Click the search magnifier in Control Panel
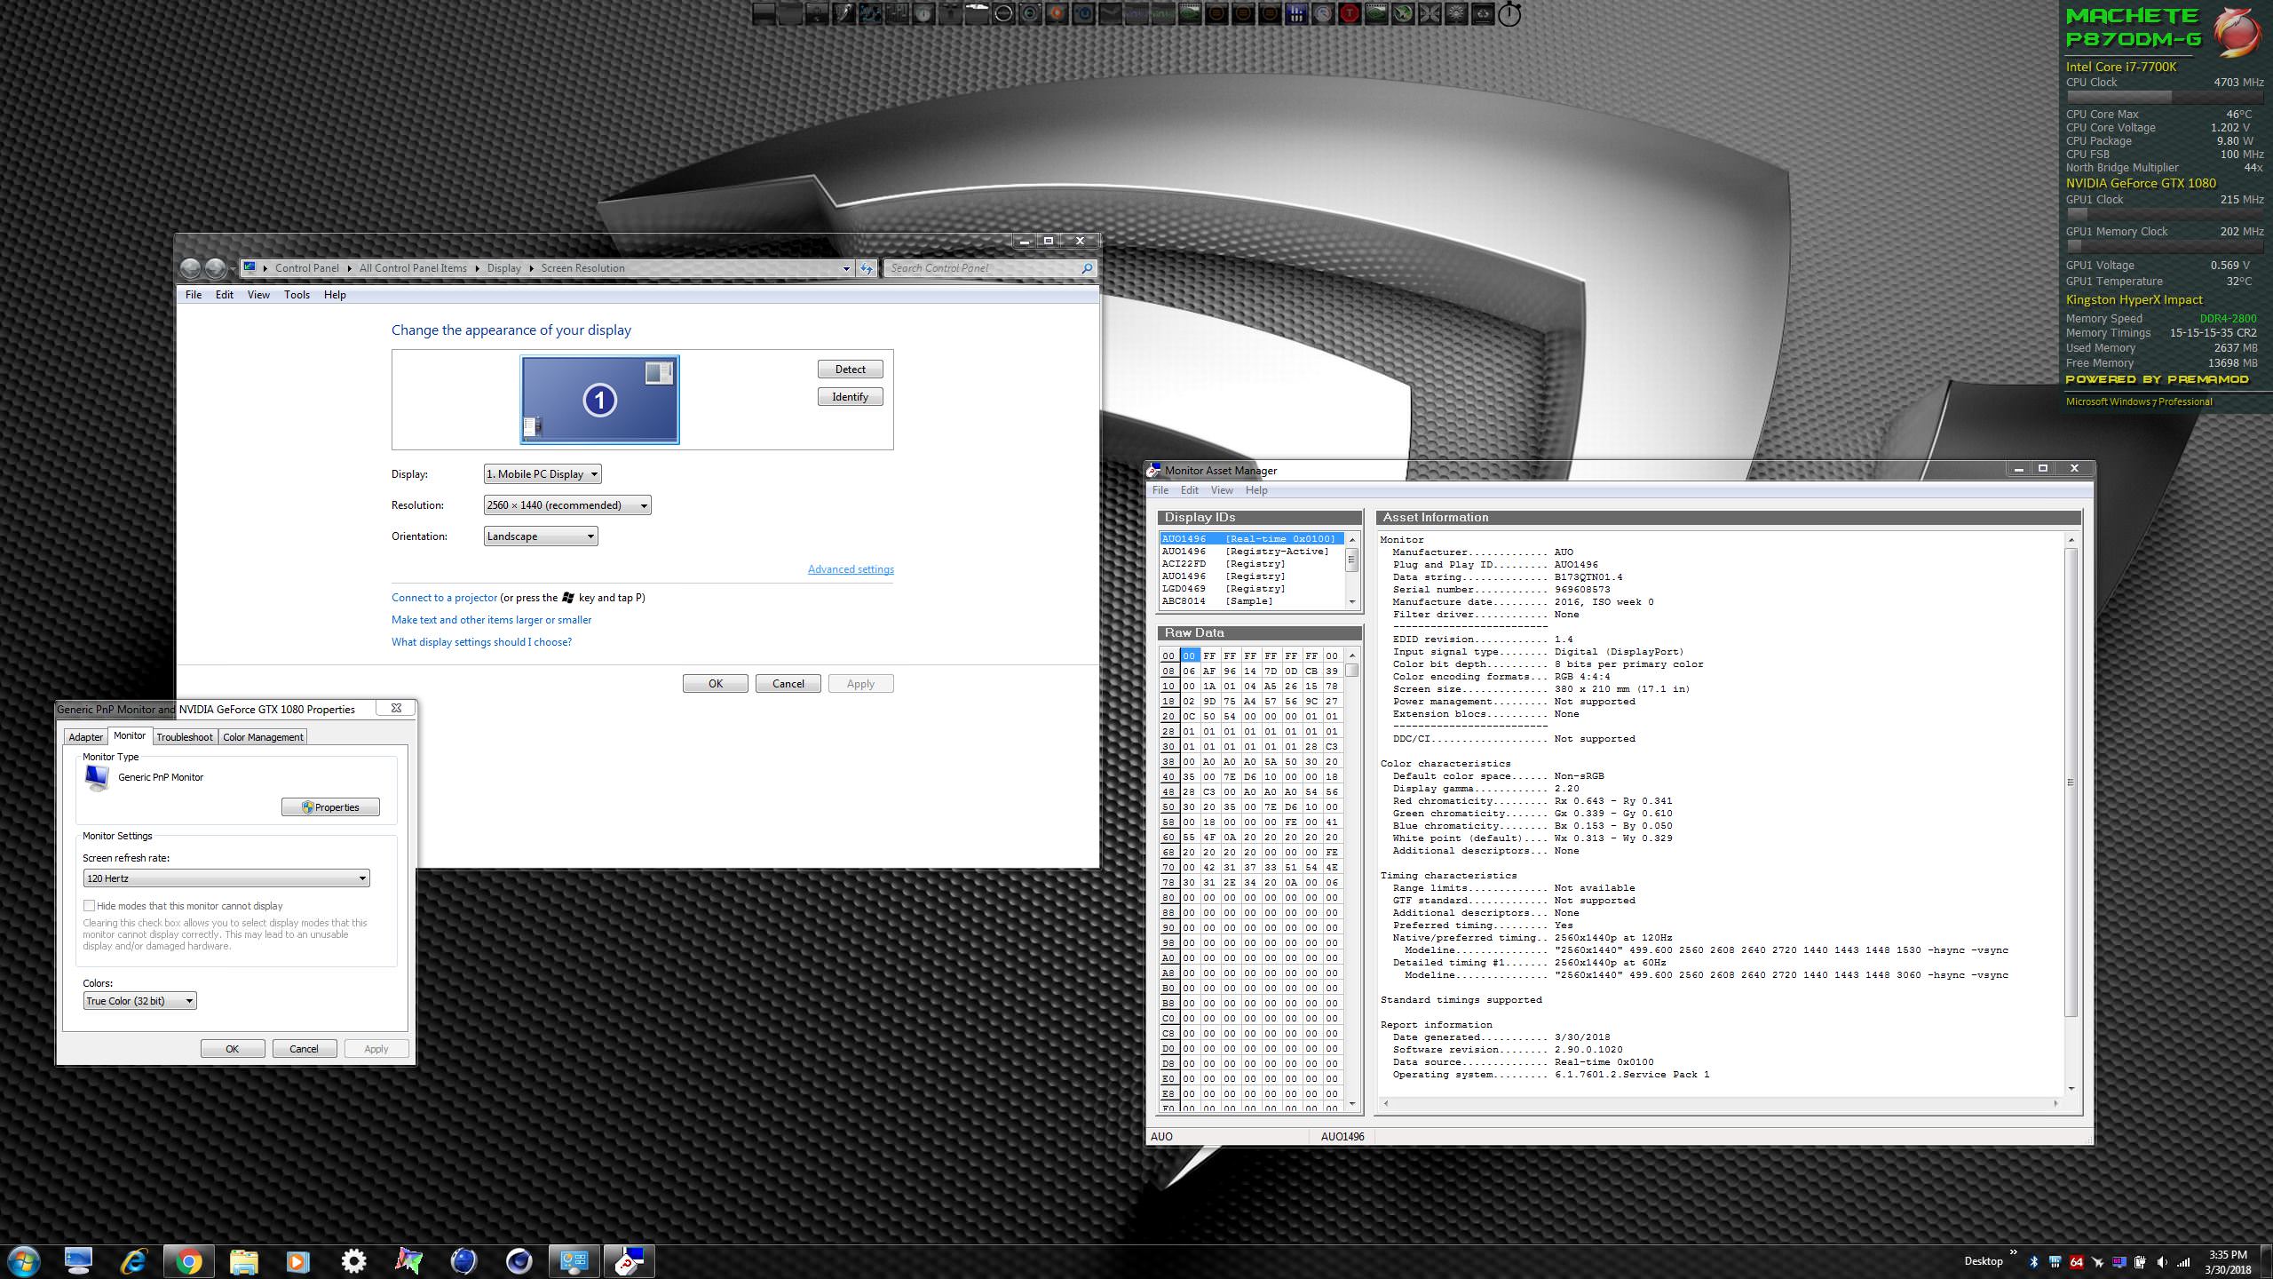2273x1279 pixels. tap(1087, 268)
